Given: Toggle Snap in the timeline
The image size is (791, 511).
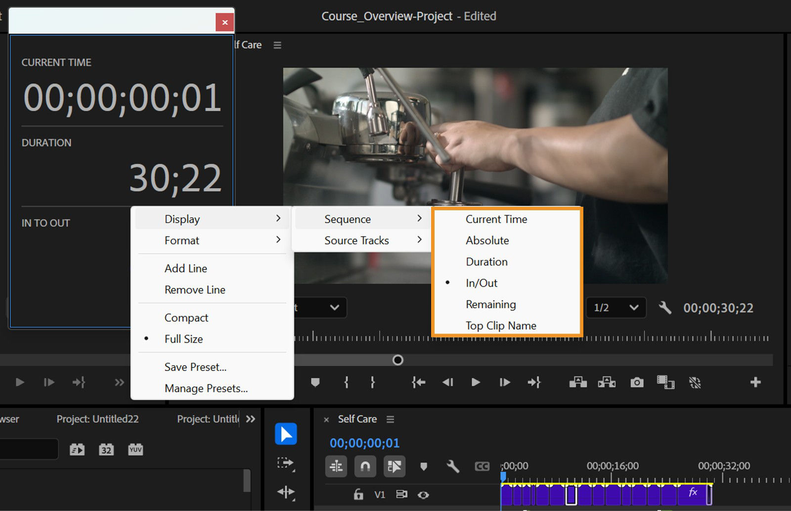Looking at the screenshot, I should pos(365,466).
